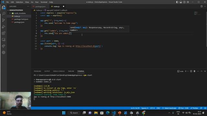Screen dimensions: 207x116
Task: Open Spaces: 4 indentation selector
Action: (x=145, y=108)
